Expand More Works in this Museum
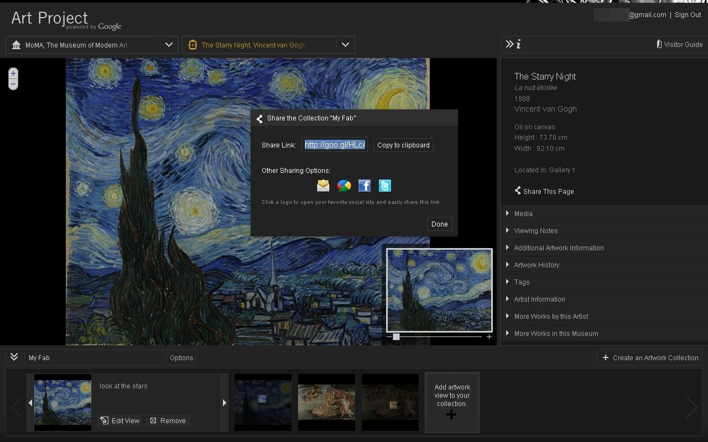The image size is (708, 442). 604,333
